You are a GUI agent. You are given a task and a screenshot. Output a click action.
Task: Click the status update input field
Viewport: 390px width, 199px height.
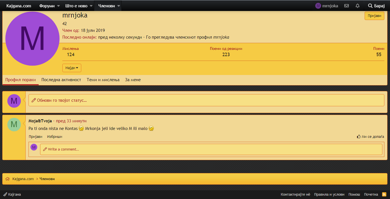point(206,100)
